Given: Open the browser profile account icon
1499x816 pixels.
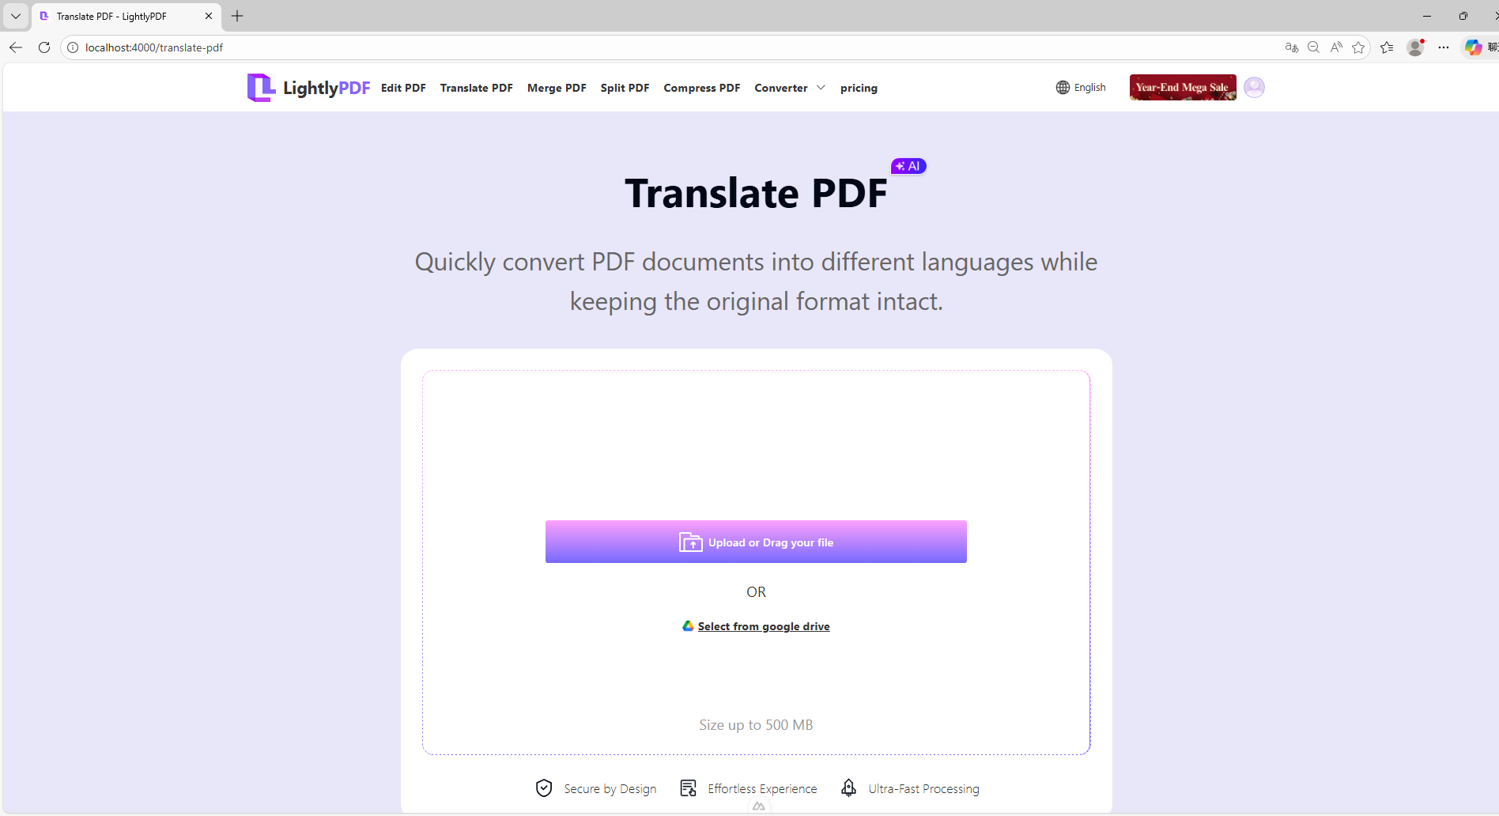Looking at the screenshot, I should 1415,47.
